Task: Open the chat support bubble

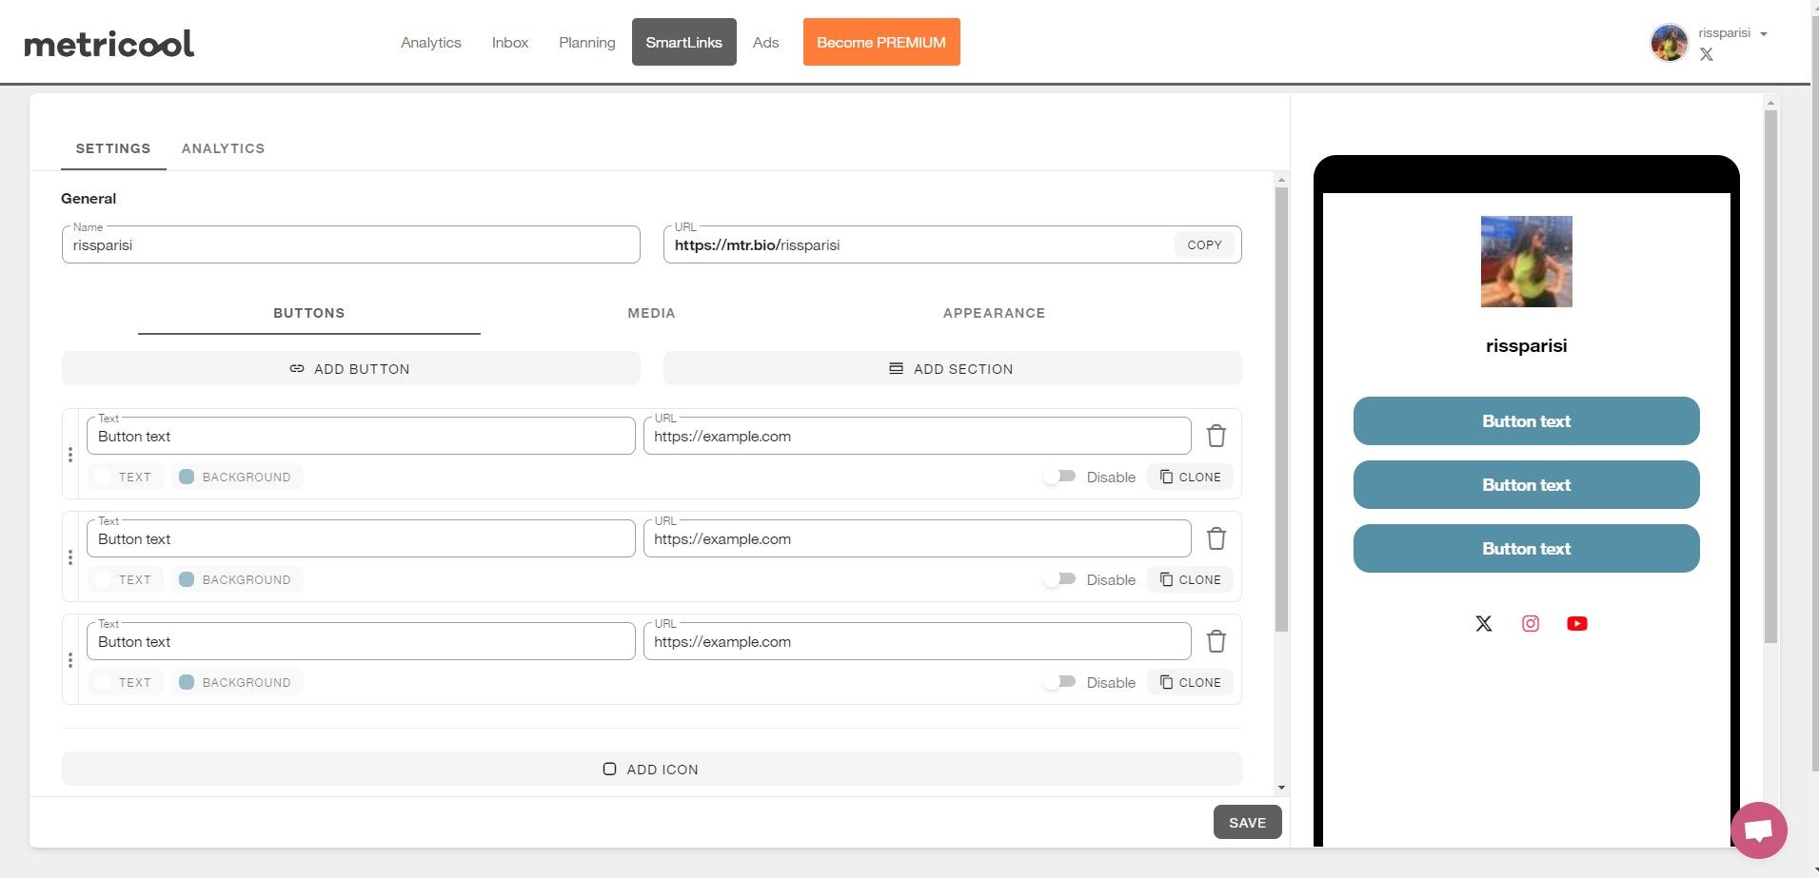Action: pos(1757,830)
